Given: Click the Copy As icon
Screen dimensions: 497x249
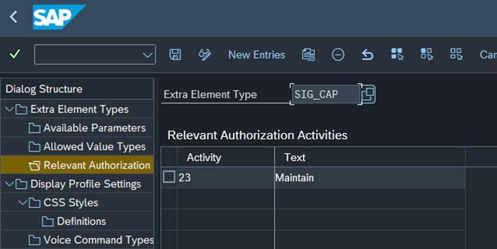Looking at the screenshot, I should [x=308, y=54].
